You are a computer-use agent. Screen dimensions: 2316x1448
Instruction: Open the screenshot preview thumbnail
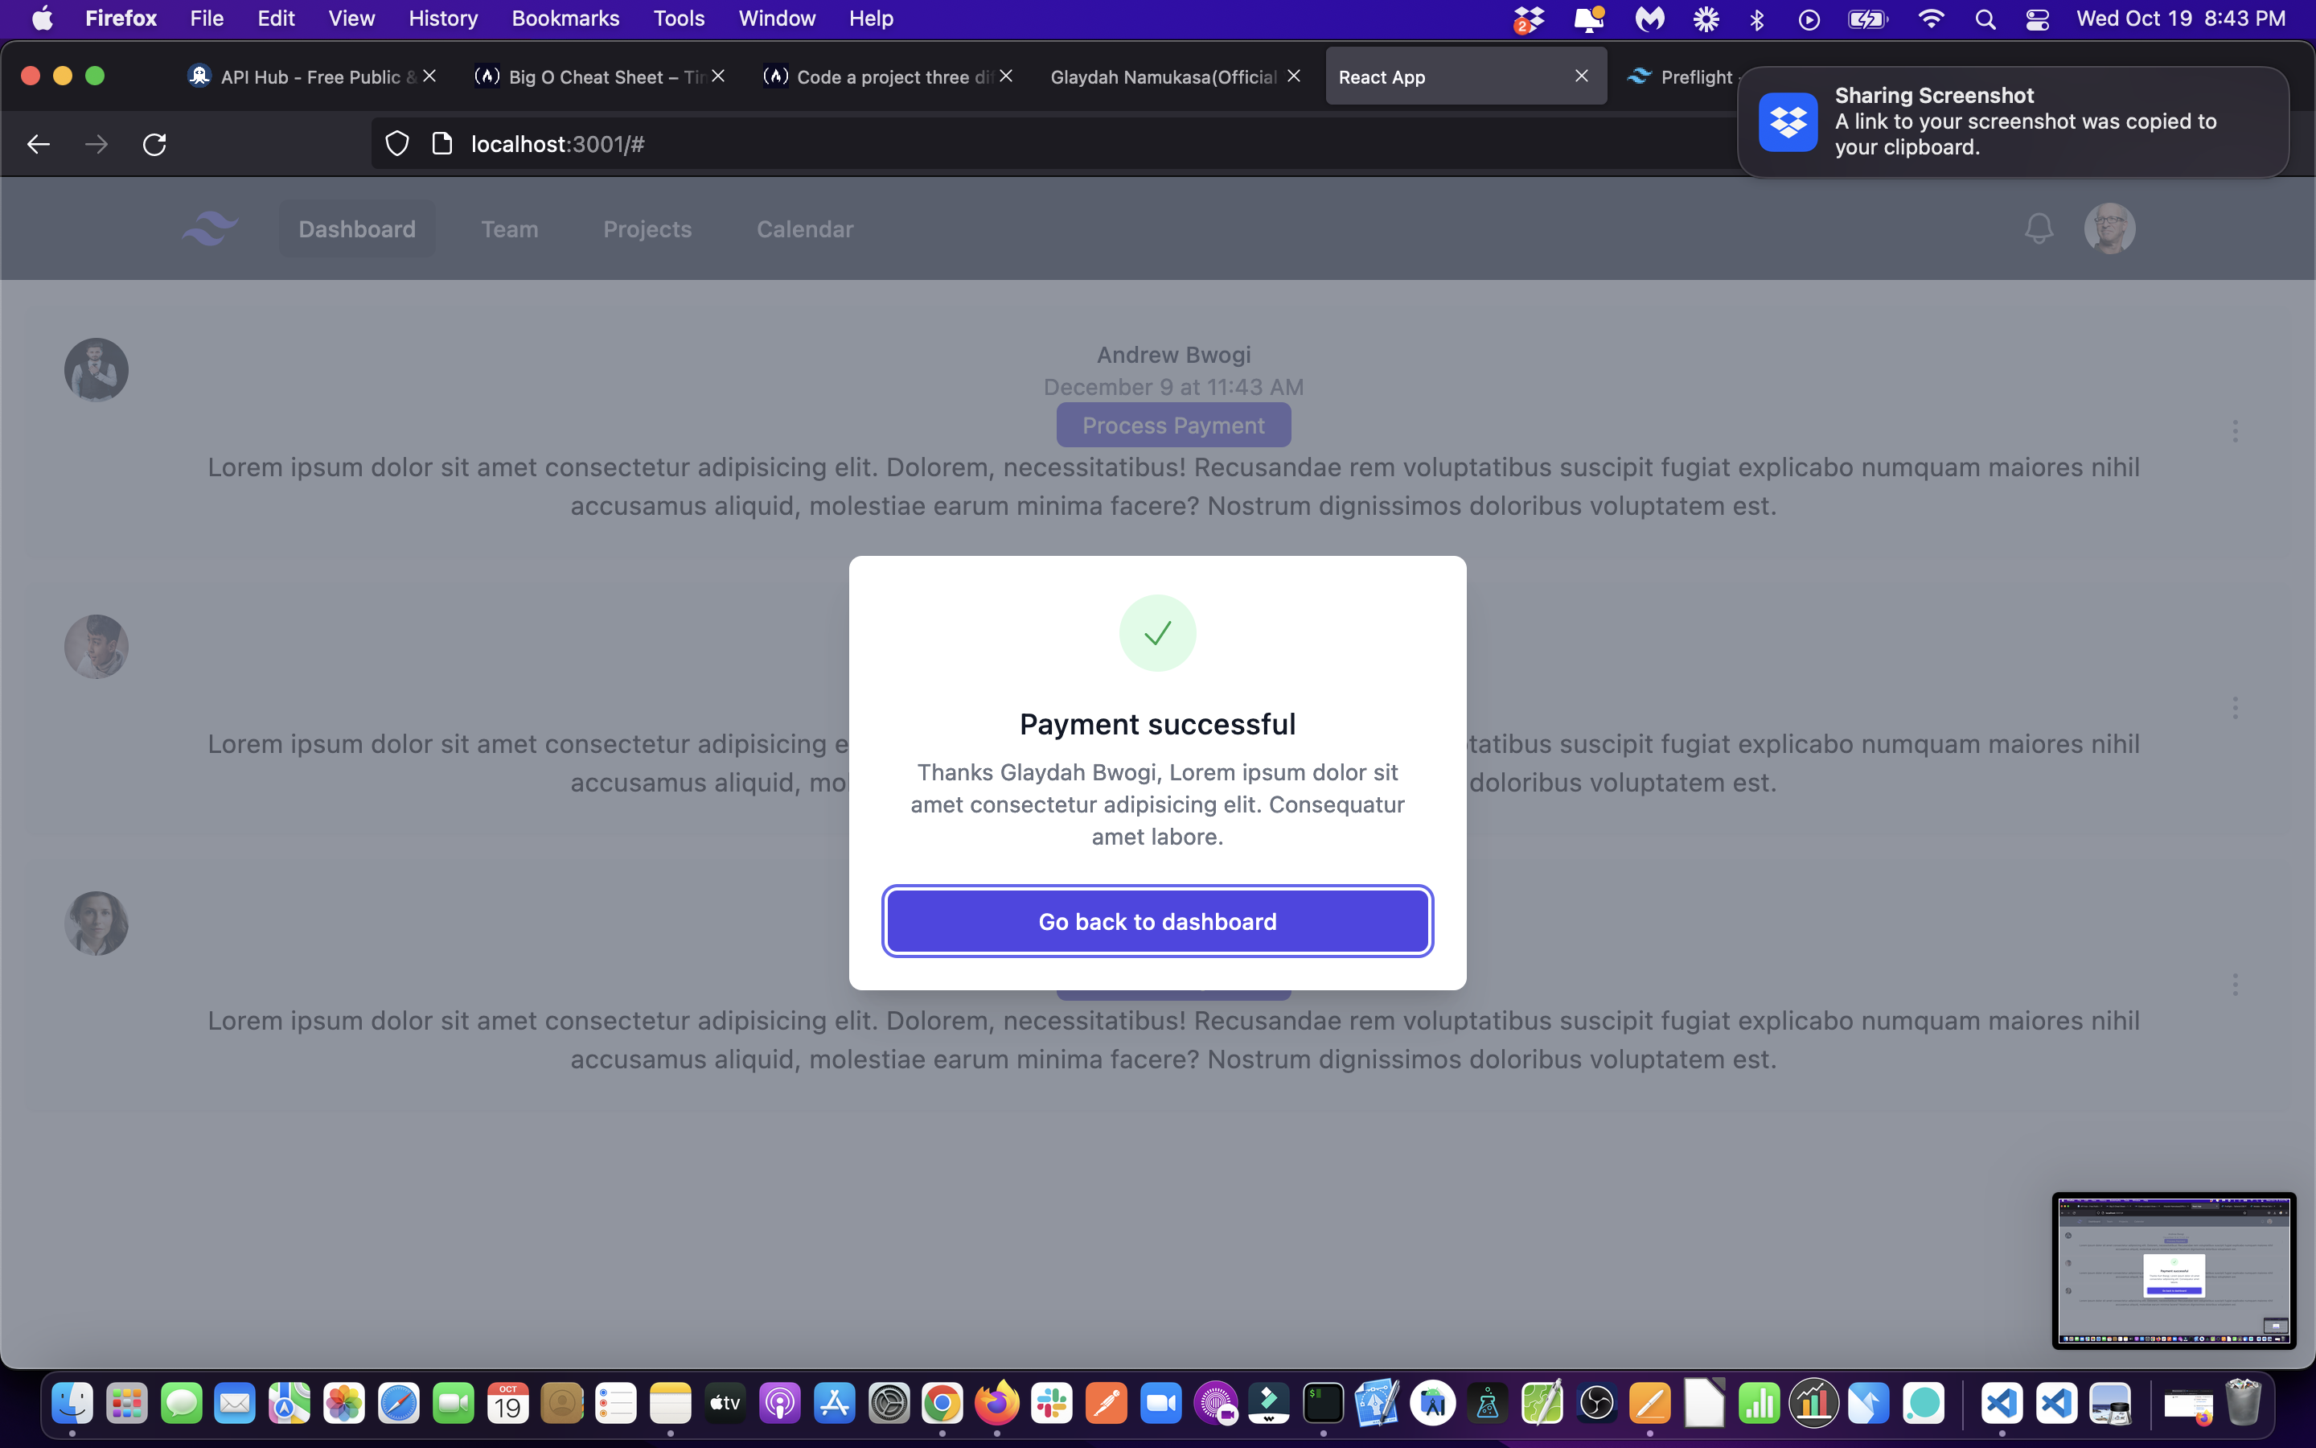point(2174,1270)
